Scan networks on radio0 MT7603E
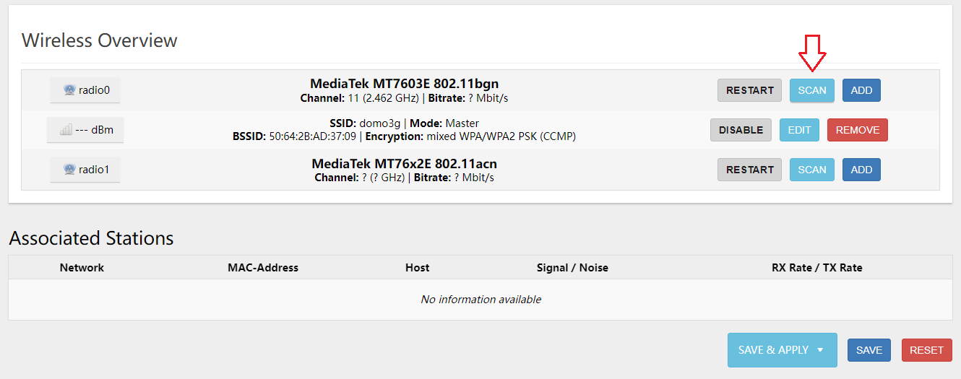 tap(811, 90)
